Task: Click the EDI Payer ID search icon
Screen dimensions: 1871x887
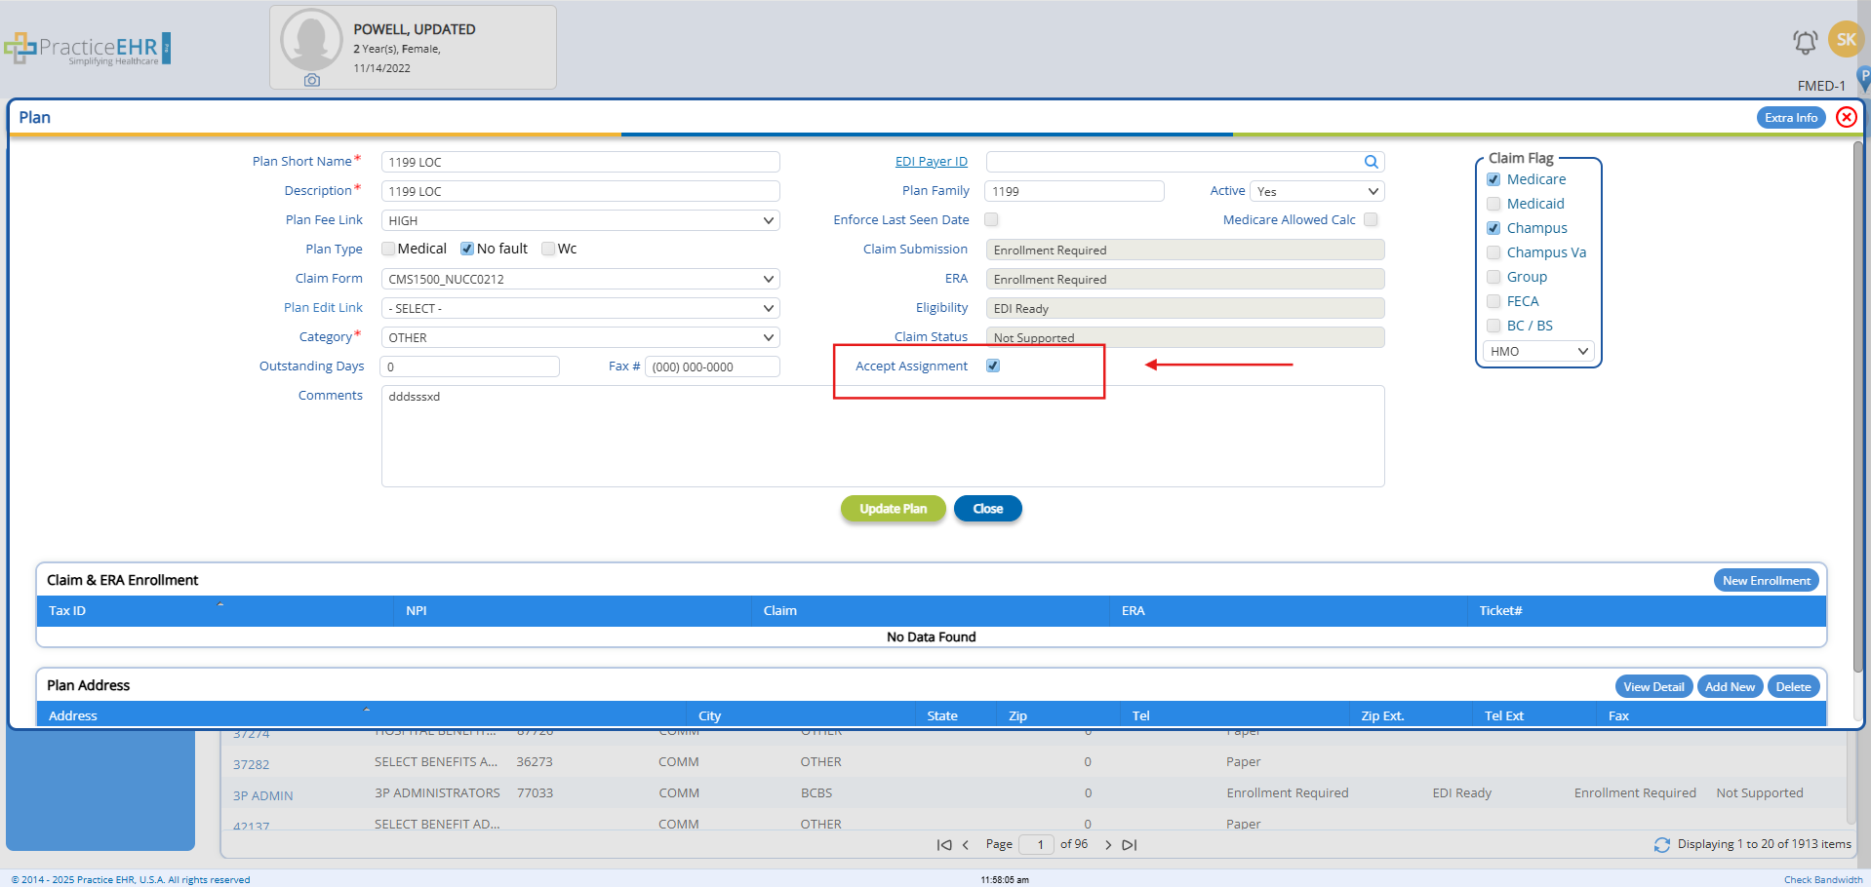Action: (x=1371, y=162)
